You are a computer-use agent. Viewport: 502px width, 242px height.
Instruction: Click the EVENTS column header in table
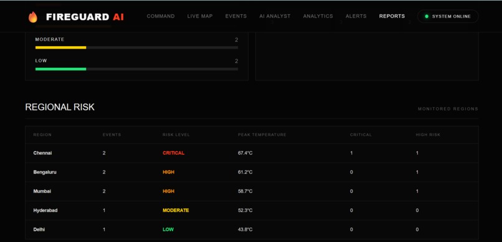[x=111, y=135]
